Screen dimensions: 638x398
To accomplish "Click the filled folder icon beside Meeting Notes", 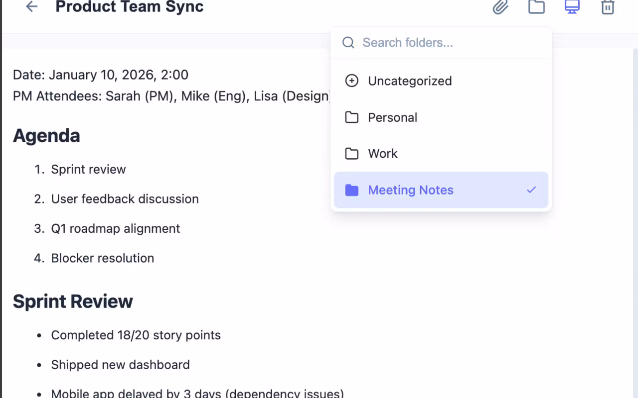I will 352,190.
